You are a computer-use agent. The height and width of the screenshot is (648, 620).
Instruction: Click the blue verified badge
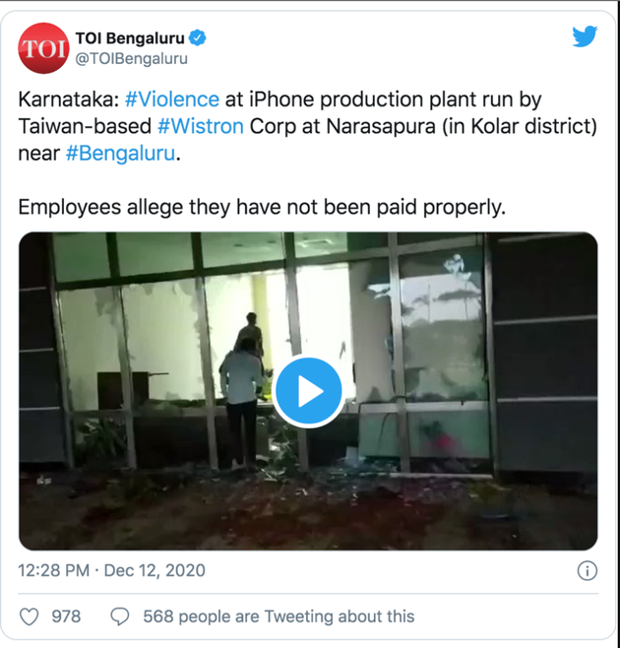pyautogui.click(x=197, y=38)
